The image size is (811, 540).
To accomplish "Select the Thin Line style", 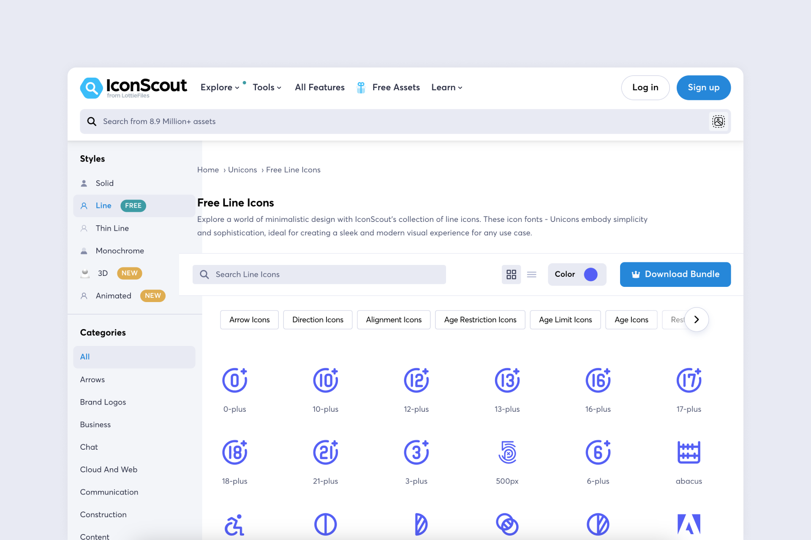I will coord(112,228).
